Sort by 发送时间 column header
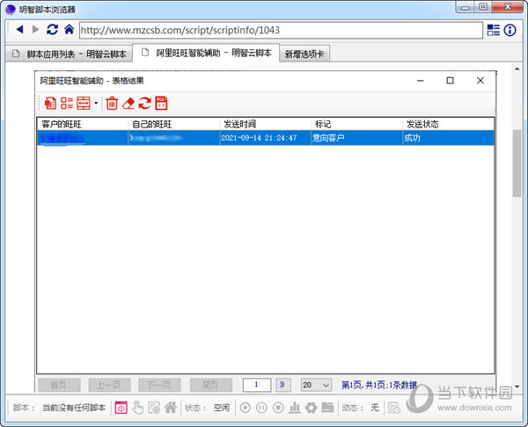Image resolution: width=528 pixels, height=427 pixels. pyautogui.click(x=266, y=124)
